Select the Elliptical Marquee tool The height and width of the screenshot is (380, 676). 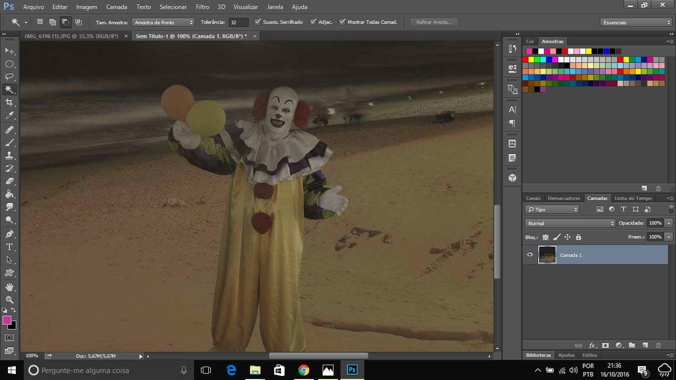(9, 64)
